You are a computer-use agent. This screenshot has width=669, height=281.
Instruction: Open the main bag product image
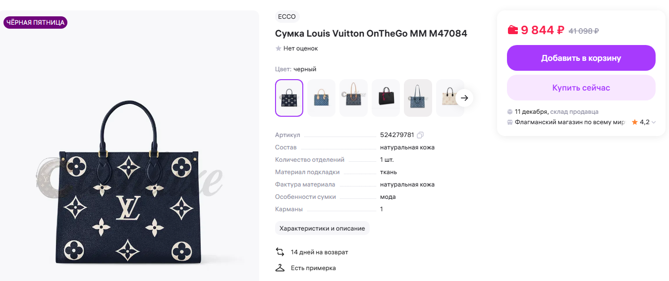[130, 183]
